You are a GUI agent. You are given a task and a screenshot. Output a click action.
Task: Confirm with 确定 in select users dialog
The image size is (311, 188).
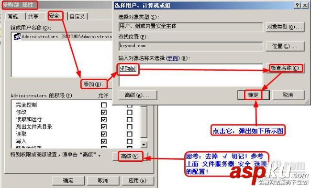coord(253,95)
